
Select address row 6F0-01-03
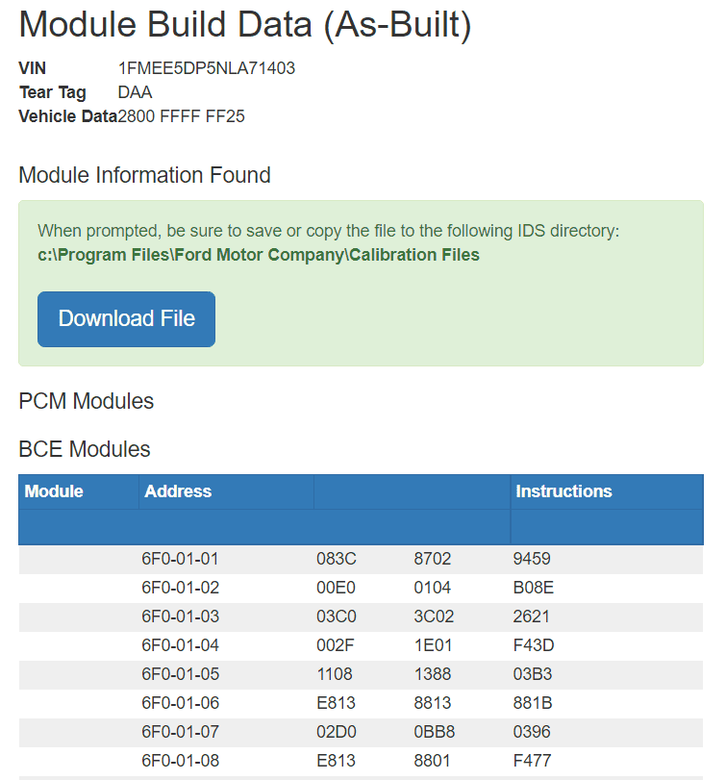tap(361, 616)
